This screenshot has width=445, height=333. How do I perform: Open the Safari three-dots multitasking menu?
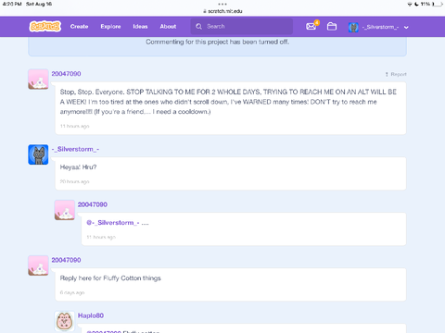coord(222,4)
